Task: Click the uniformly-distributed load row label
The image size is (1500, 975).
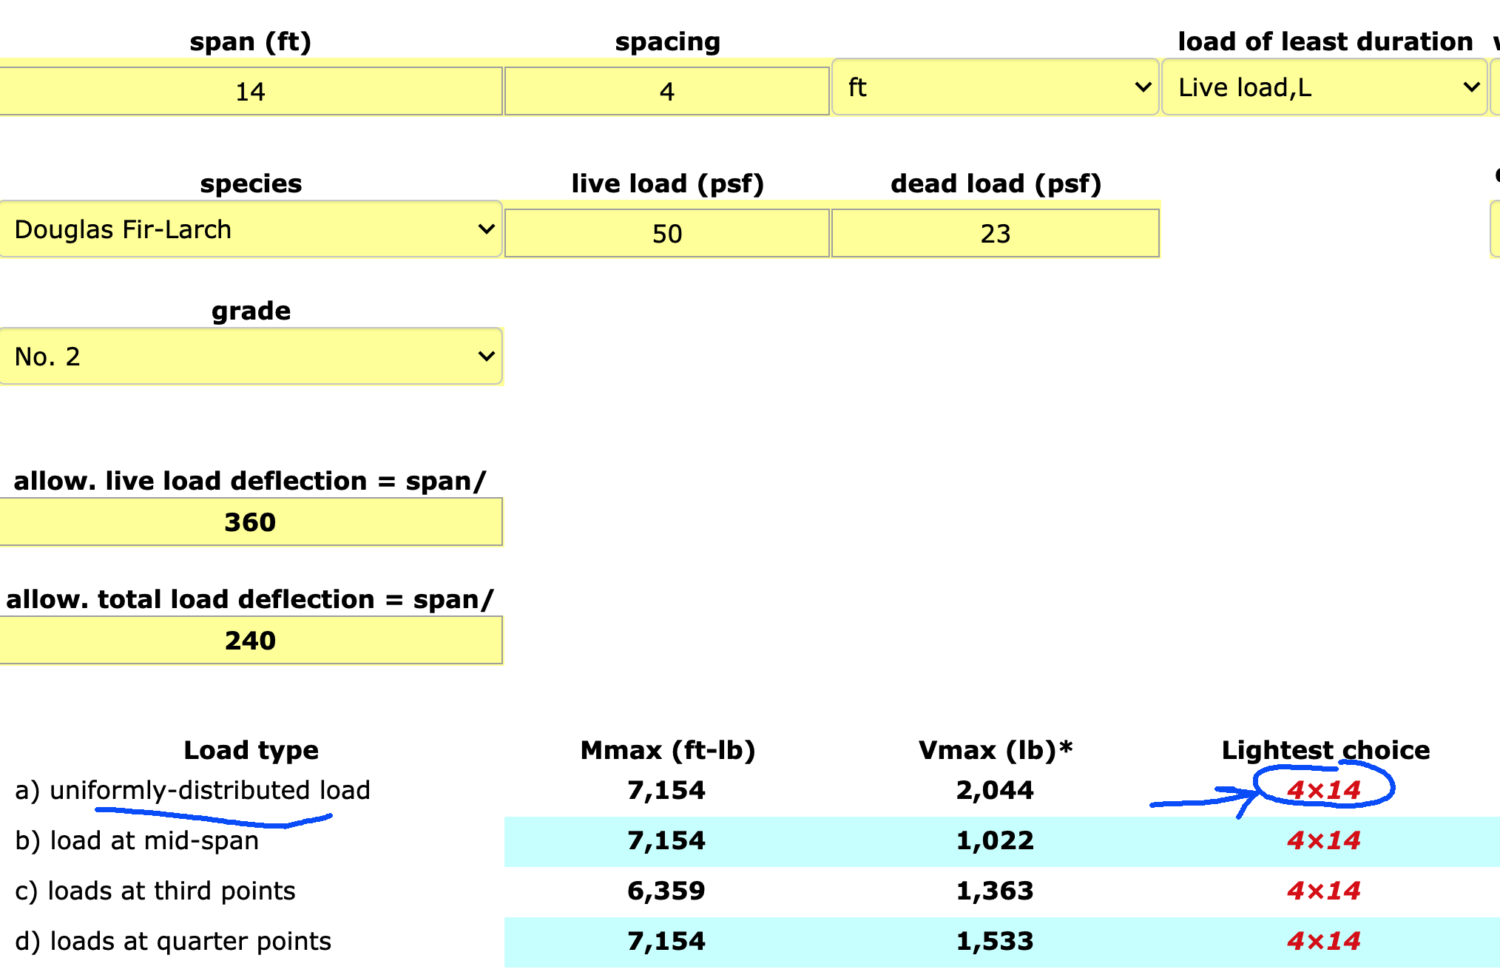Action: 192,790
